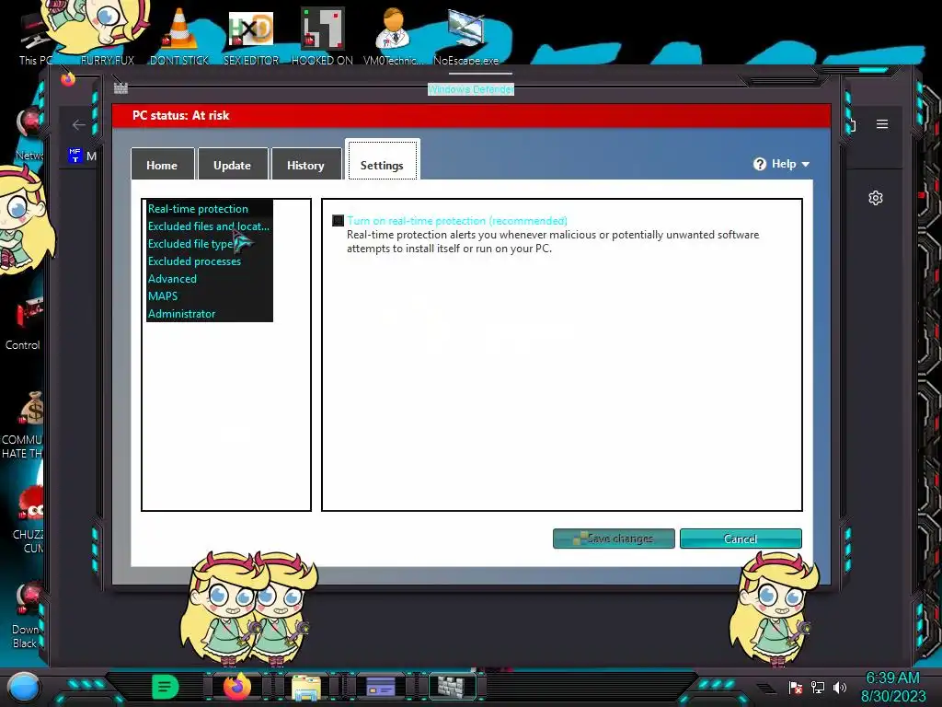Open Excluded processes settings

tap(194, 261)
